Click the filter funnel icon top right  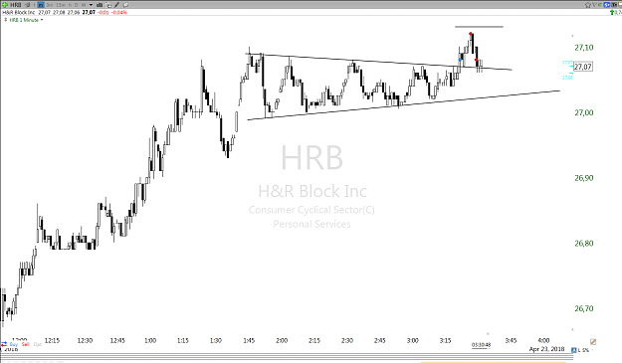(x=594, y=5)
